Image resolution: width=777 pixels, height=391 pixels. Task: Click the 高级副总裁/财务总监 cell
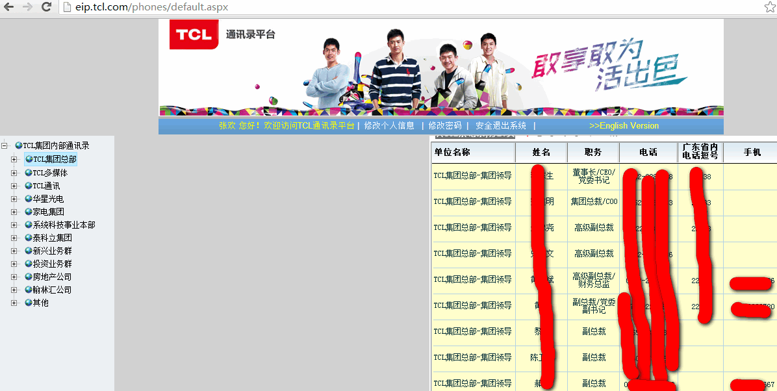(593, 280)
